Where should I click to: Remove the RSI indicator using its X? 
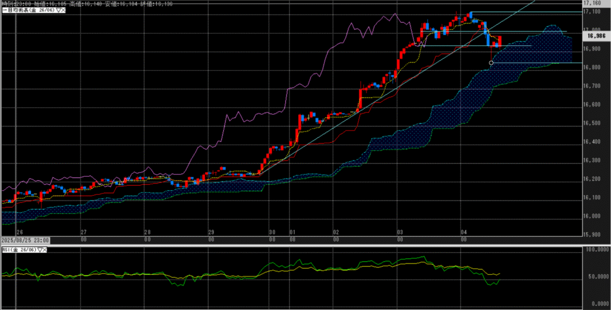coord(45,251)
